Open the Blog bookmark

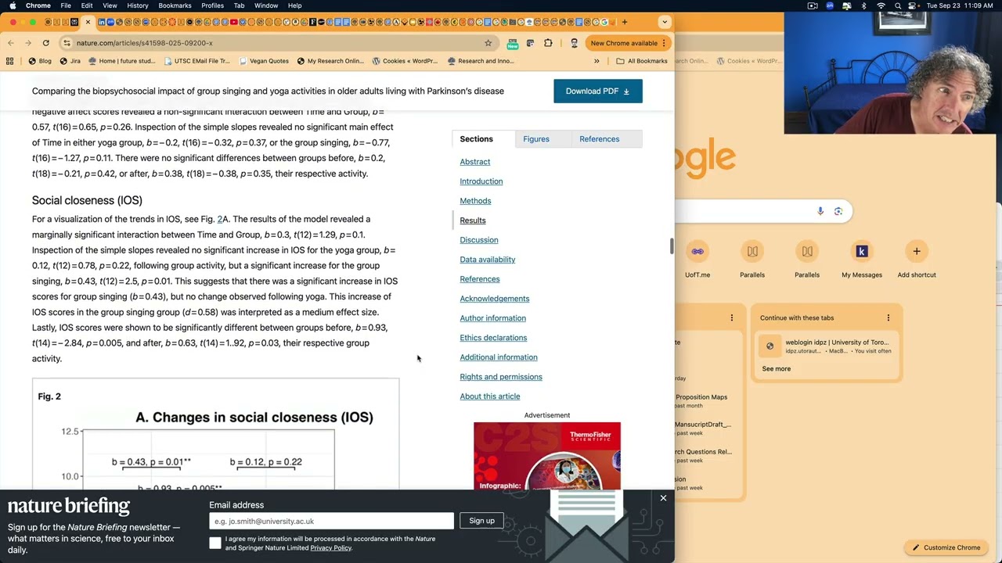tap(40, 61)
